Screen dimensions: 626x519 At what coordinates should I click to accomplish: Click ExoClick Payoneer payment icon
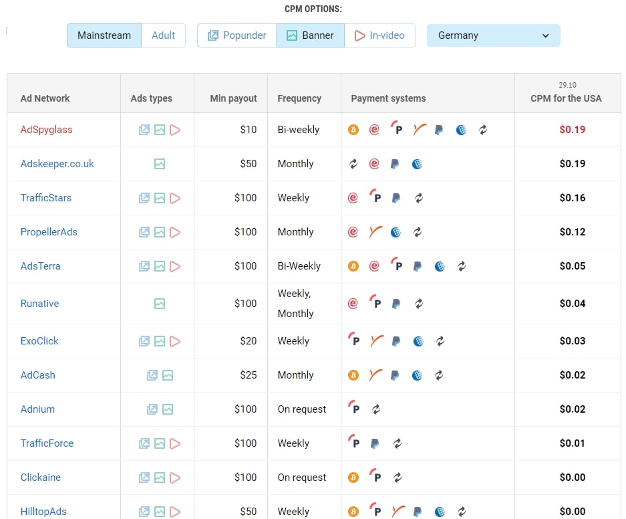[x=375, y=340]
